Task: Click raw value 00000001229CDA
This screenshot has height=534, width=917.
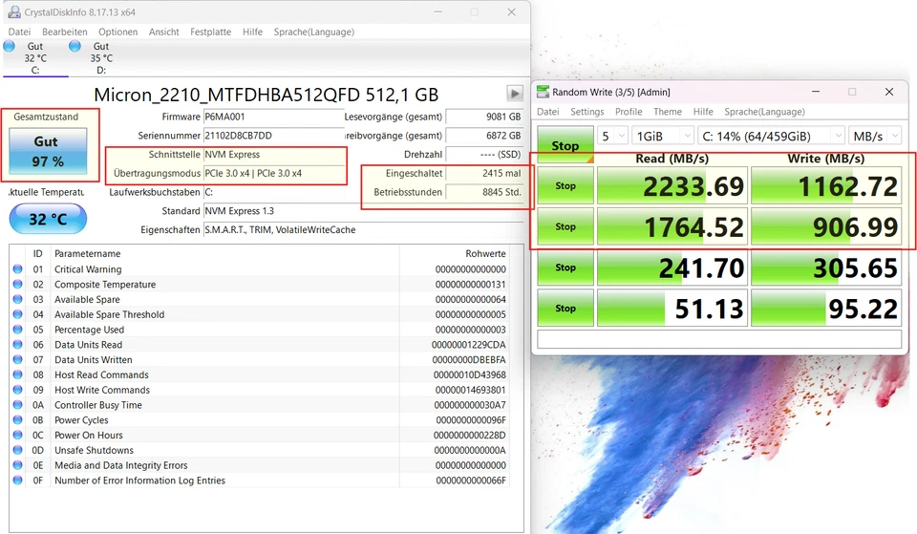Action: [468, 345]
